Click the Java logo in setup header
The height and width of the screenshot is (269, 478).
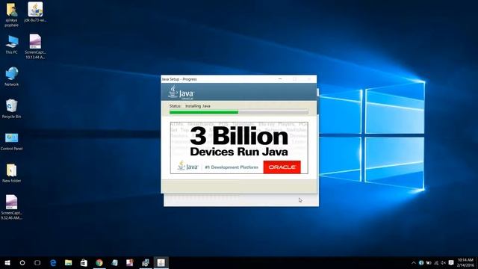tap(181, 92)
